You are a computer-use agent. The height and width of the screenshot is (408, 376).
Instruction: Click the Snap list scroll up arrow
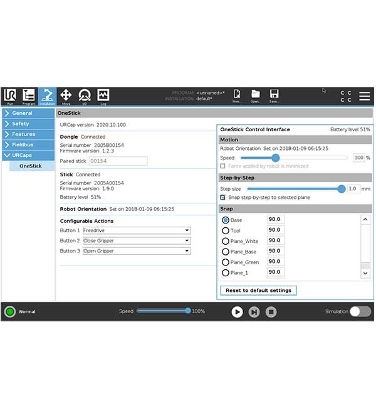pos(365,220)
